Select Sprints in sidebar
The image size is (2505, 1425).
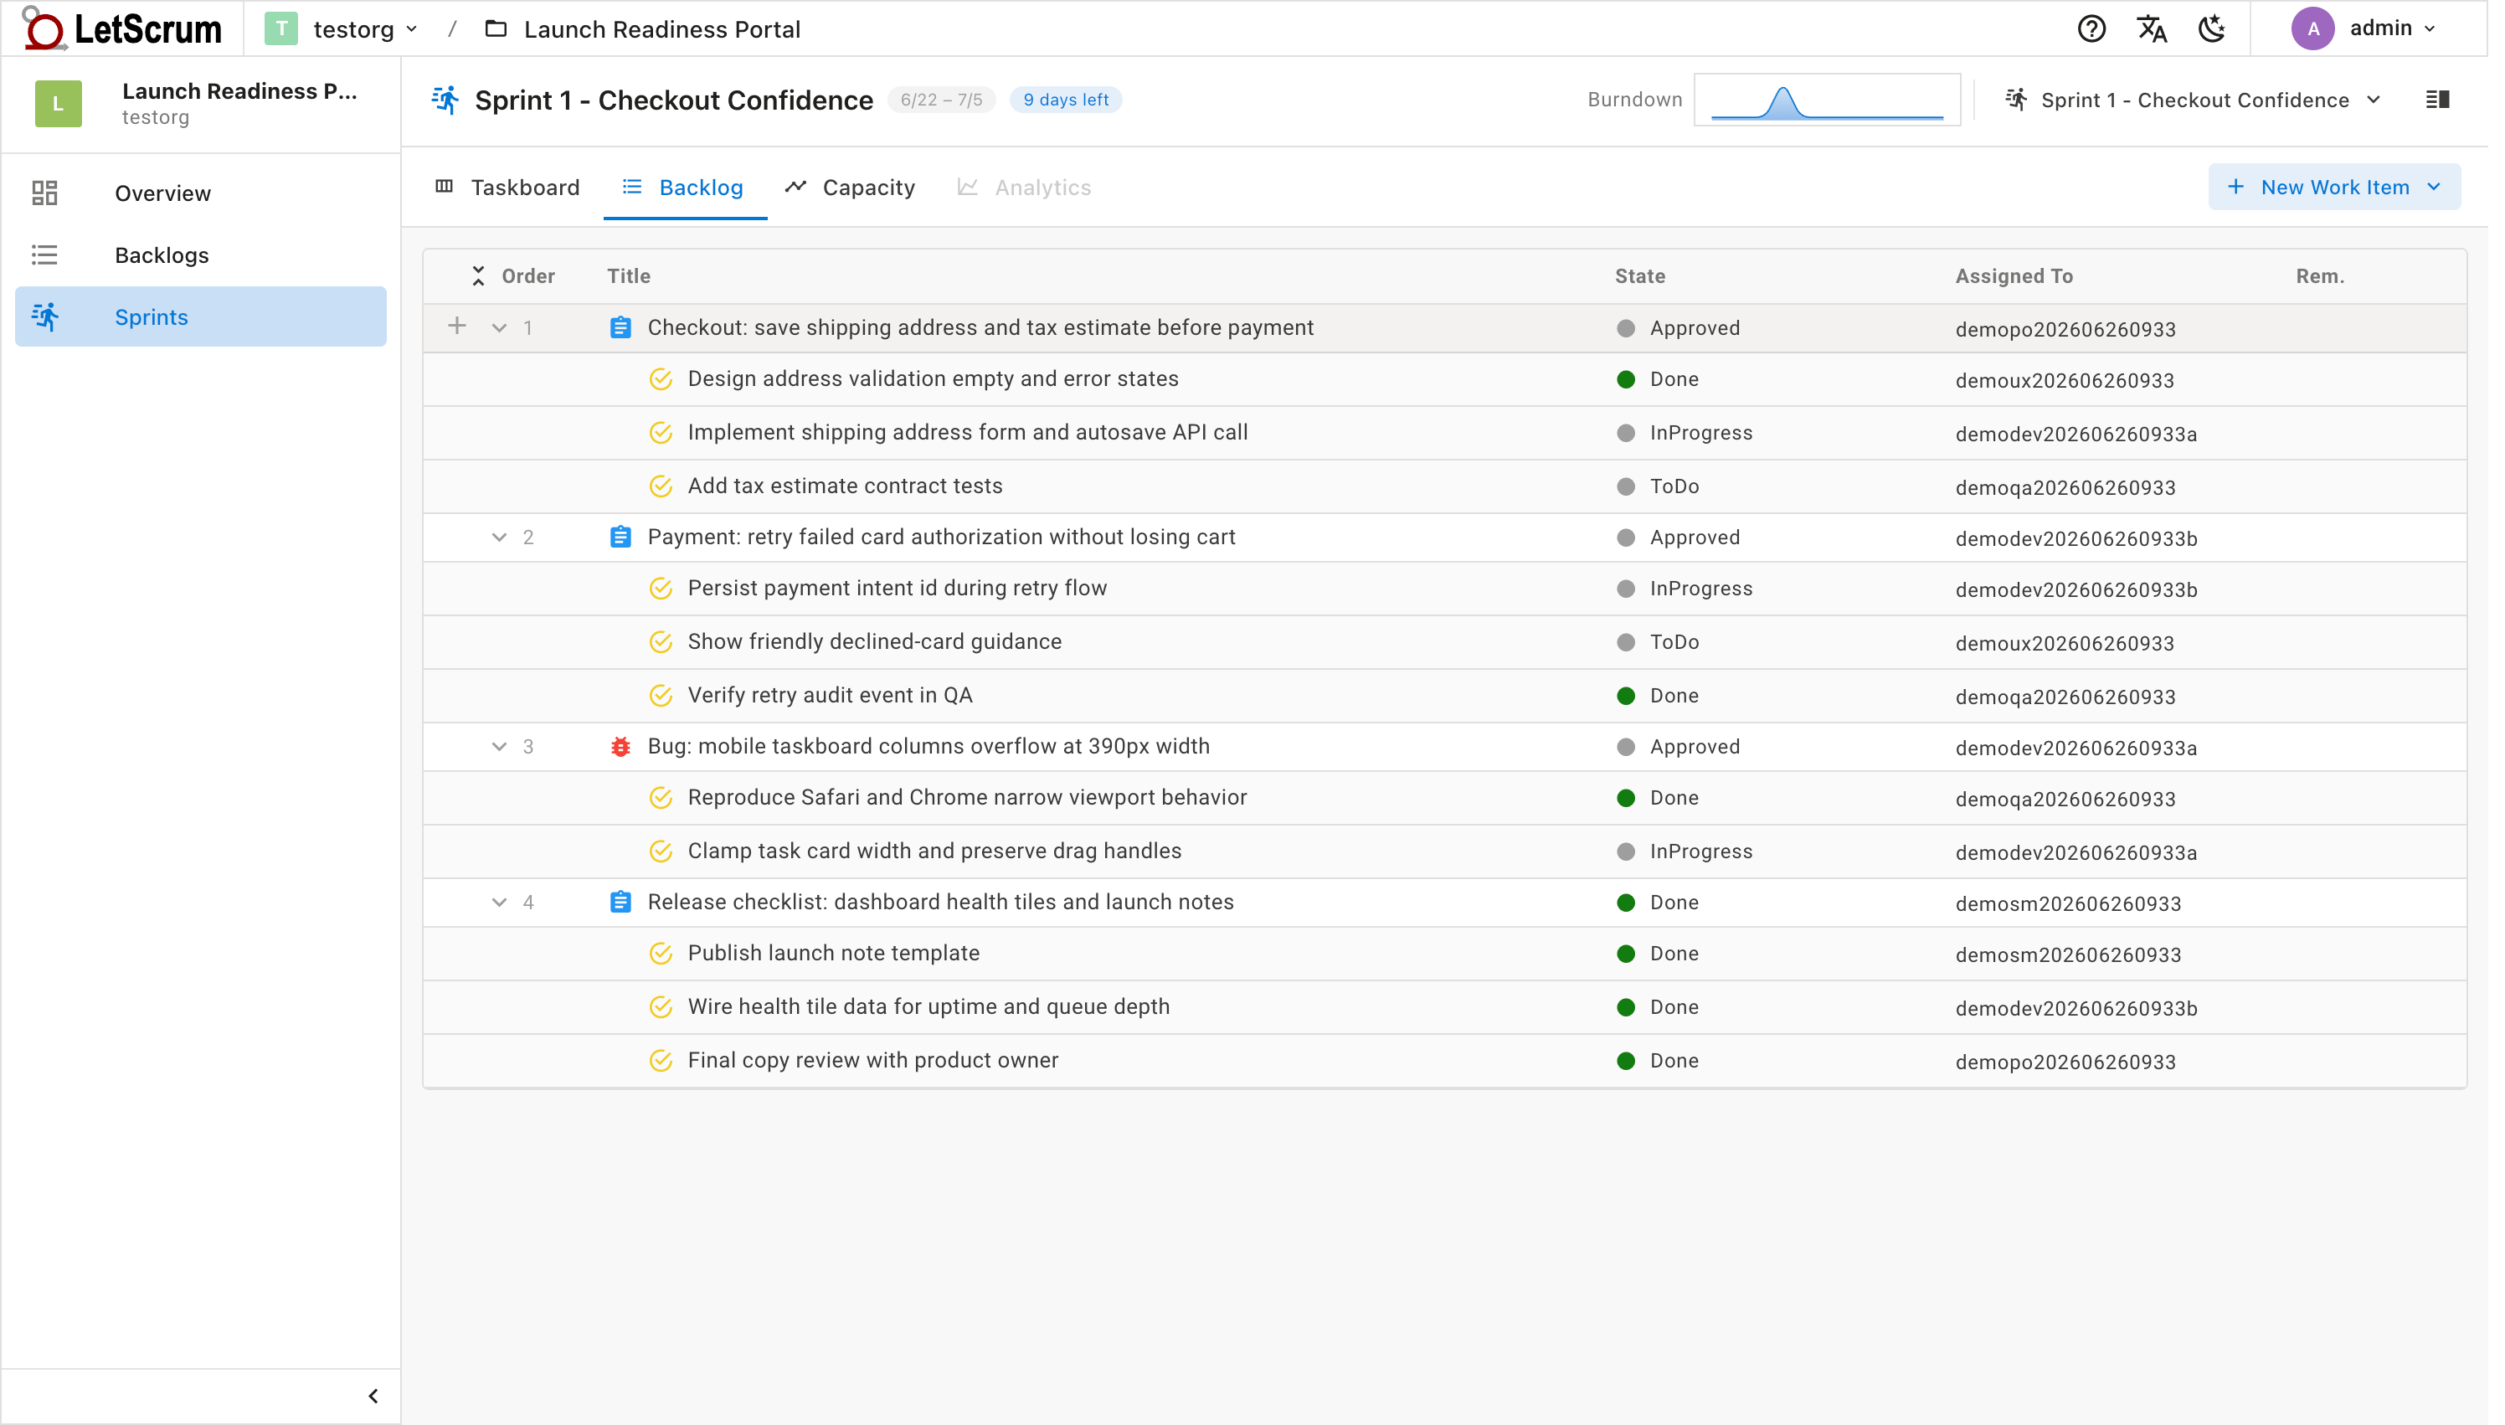[x=201, y=316]
